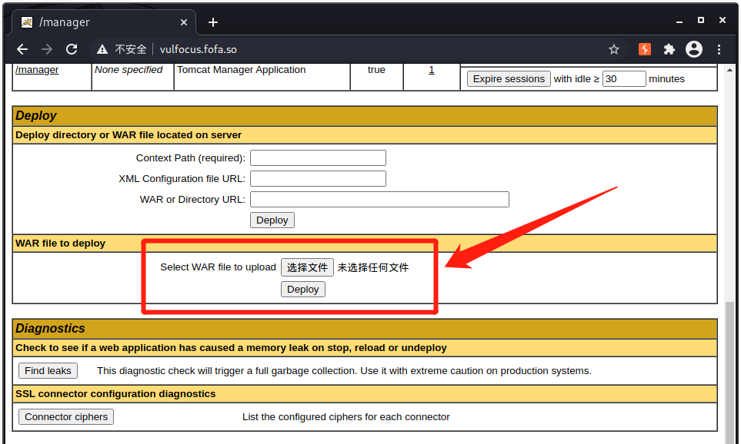Open the Chrome three-dot menu

coord(718,48)
